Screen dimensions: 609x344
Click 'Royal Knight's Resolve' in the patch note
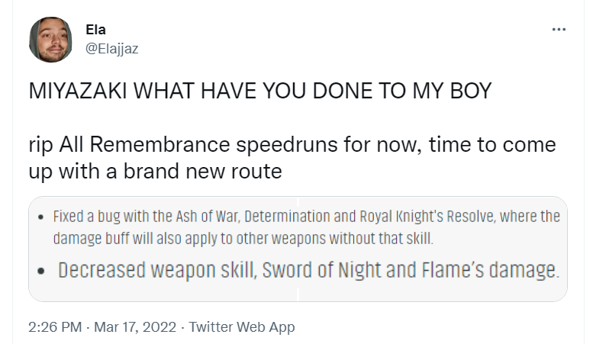[x=427, y=217]
